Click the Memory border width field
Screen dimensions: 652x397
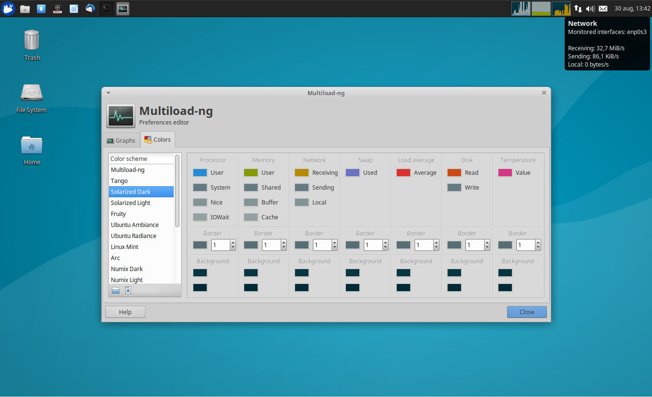coord(272,245)
